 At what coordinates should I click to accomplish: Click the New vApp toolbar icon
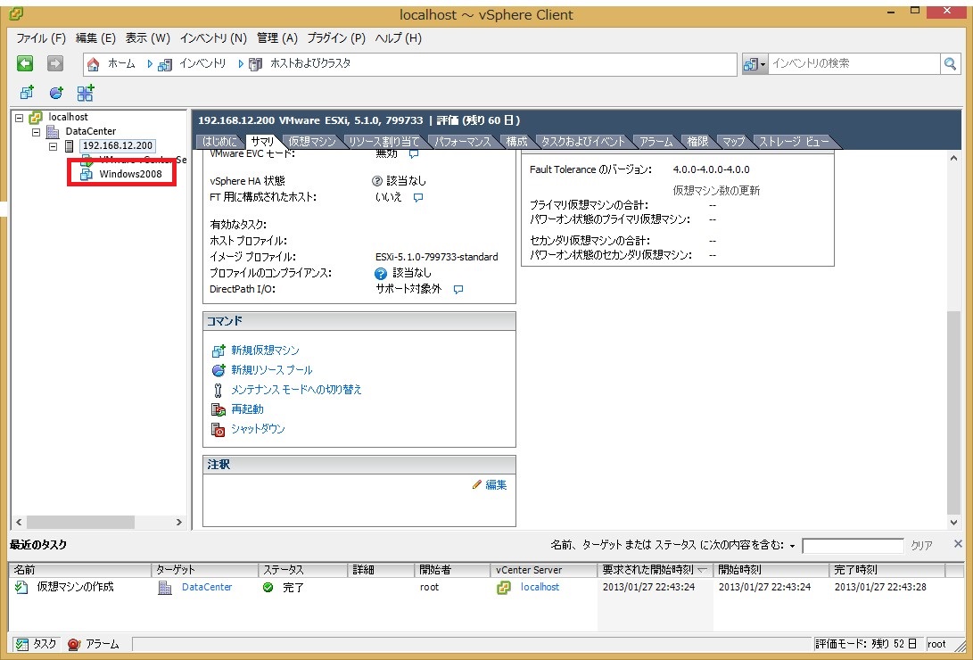coord(86,93)
